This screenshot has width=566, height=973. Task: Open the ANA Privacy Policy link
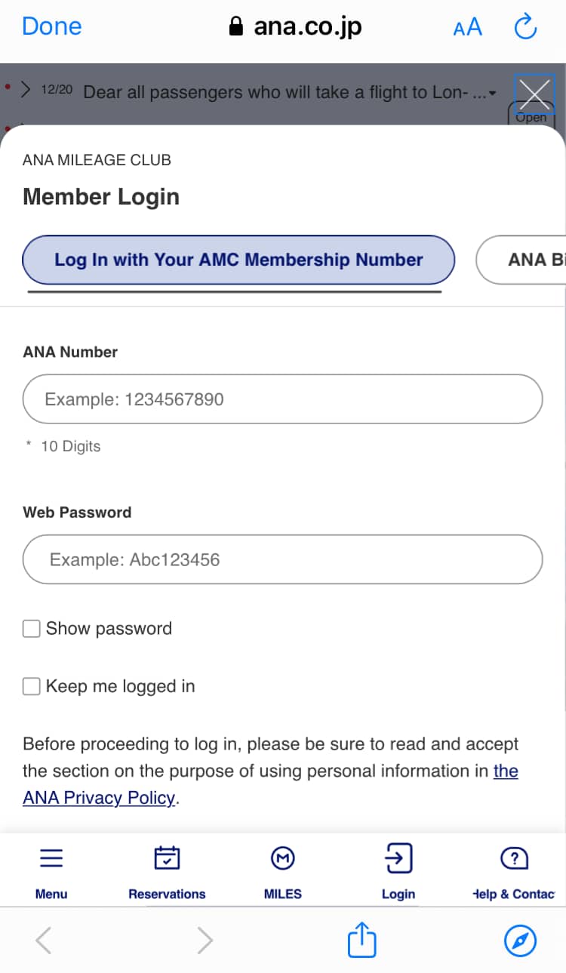[99, 798]
